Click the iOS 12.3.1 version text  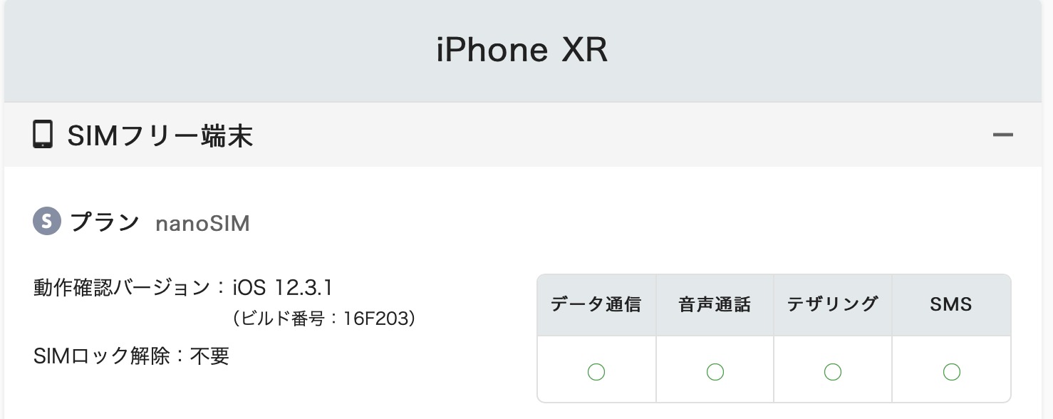[x=283, y=288]
